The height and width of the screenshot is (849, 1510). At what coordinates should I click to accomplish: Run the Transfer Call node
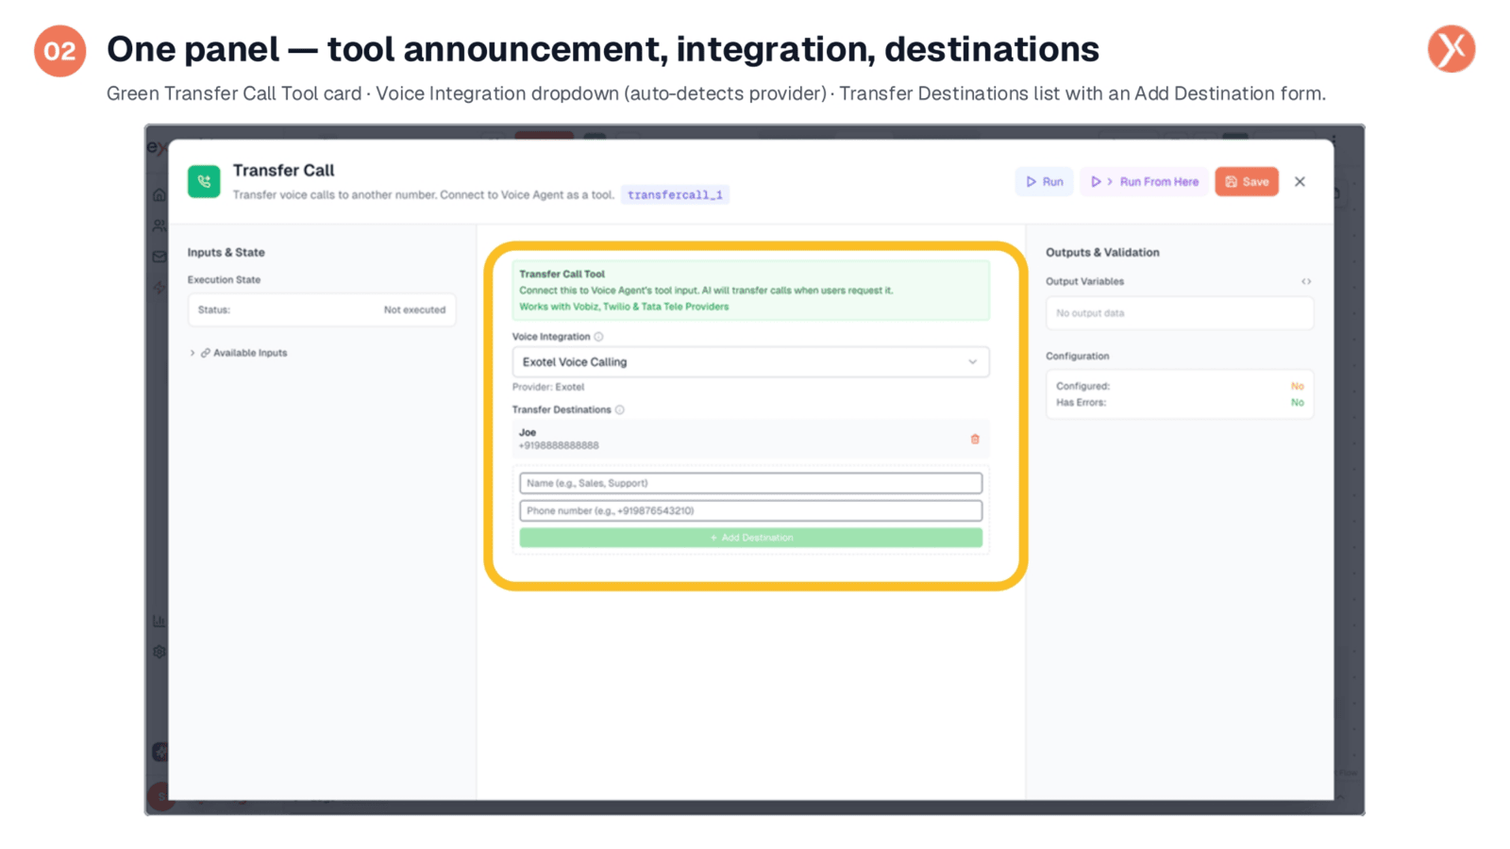[x=1044, y=182]
